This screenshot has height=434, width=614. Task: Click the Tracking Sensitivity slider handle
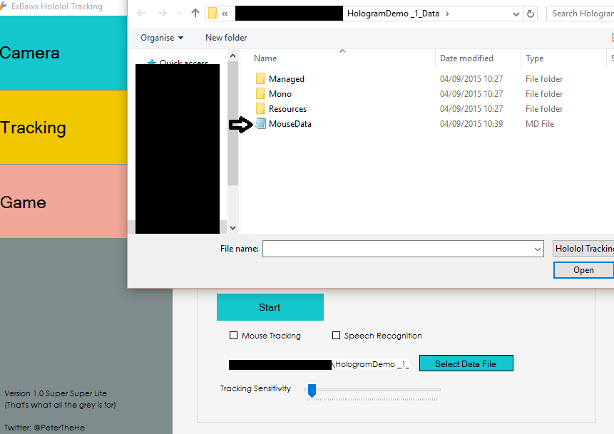pos(312,390)
